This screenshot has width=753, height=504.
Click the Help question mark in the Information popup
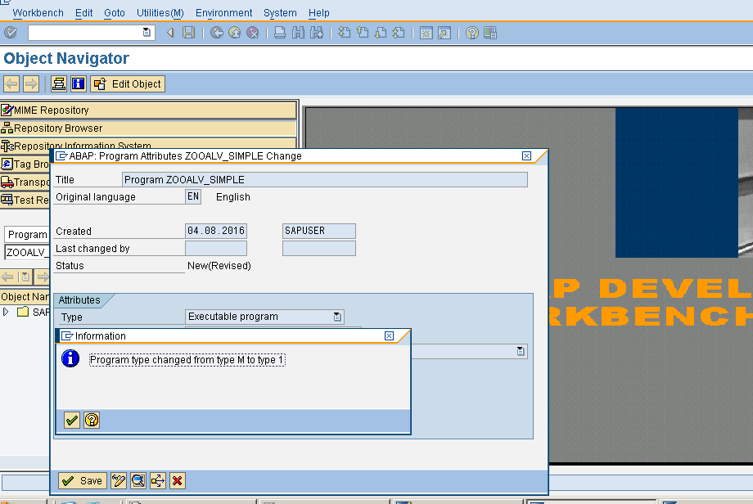click(91, 420)
